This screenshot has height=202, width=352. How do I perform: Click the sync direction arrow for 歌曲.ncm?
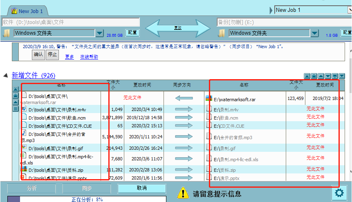pyautogui.click(x=184, y=117)
